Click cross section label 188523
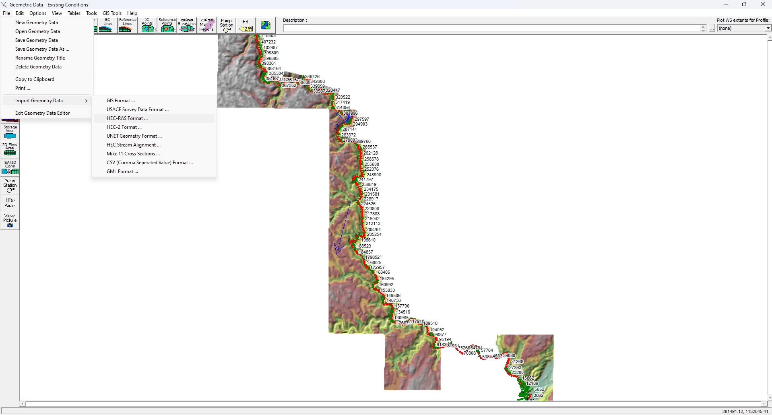This screenshot has width=772, height=415. pyautogui.click(x=364, y=246)
